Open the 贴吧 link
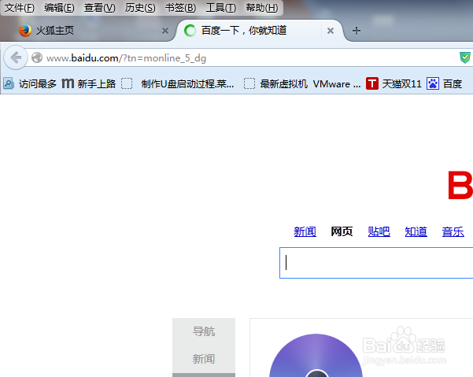Screen dimensions: 473x377 (379, 231)
